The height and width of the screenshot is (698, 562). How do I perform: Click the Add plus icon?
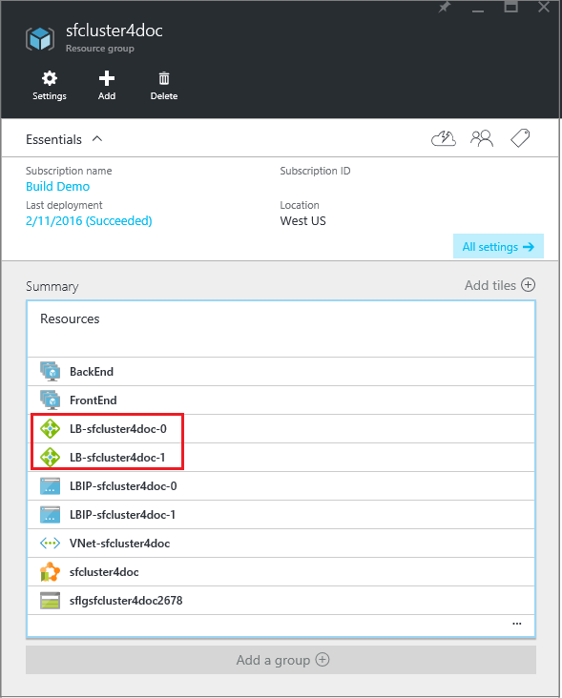pyautogui.click(x=107, y=78)
